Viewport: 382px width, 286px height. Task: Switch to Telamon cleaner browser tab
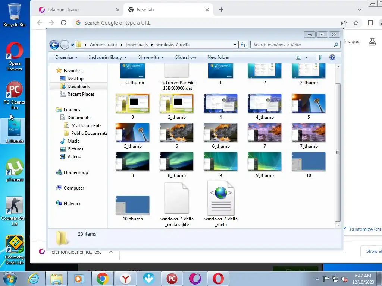[79, 10]
